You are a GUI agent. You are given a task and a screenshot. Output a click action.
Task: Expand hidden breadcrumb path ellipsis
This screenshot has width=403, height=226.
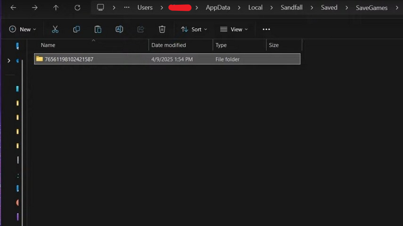coord(126,8)
